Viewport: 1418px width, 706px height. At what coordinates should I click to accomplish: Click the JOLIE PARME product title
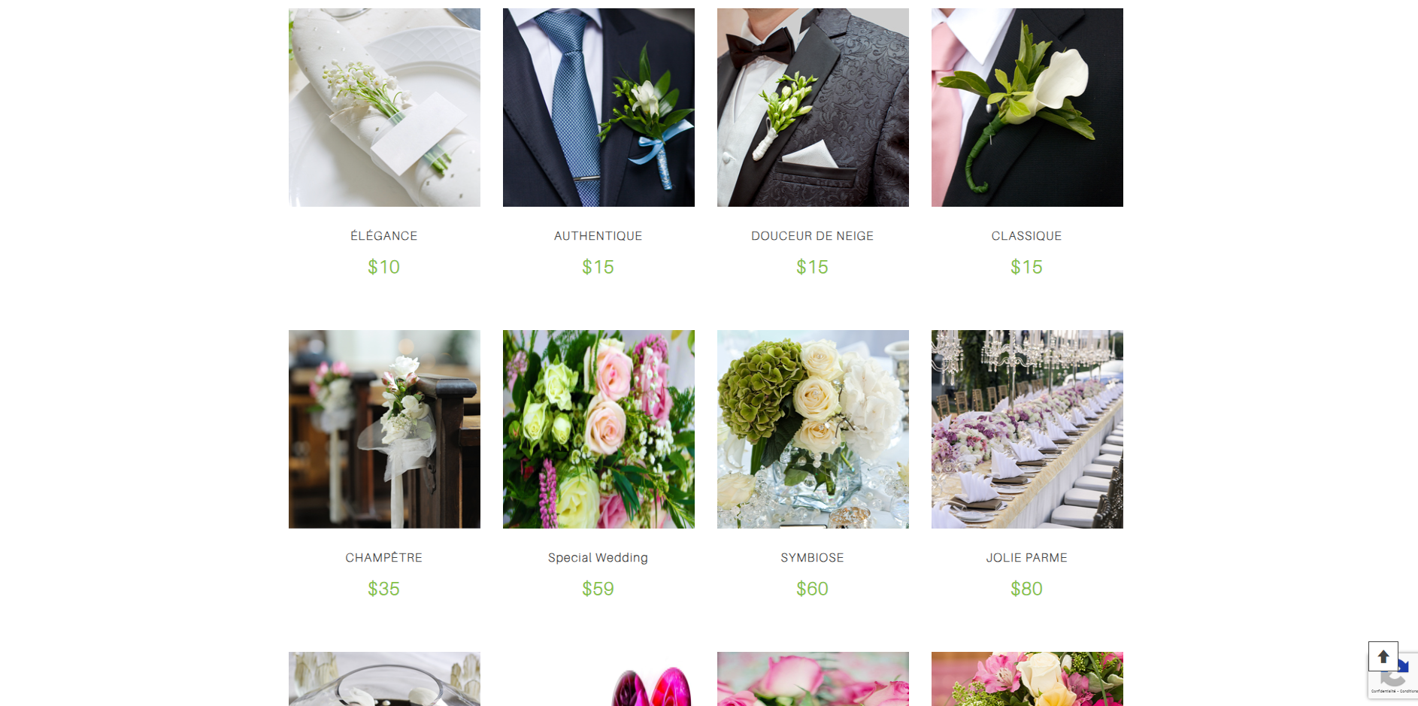pos(1027,558)
